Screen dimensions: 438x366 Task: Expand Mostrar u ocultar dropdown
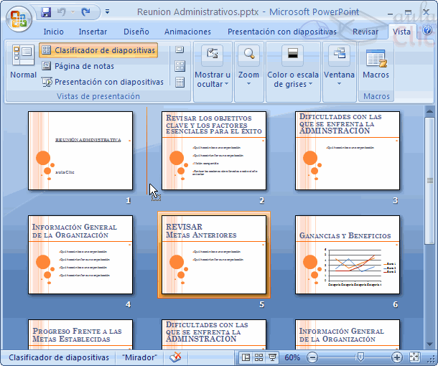213,80
